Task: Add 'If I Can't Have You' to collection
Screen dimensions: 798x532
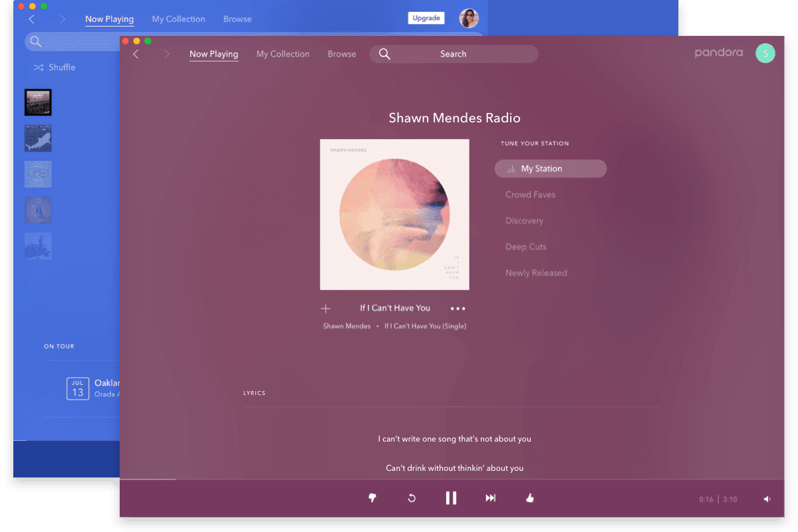Action: point(325,308)
